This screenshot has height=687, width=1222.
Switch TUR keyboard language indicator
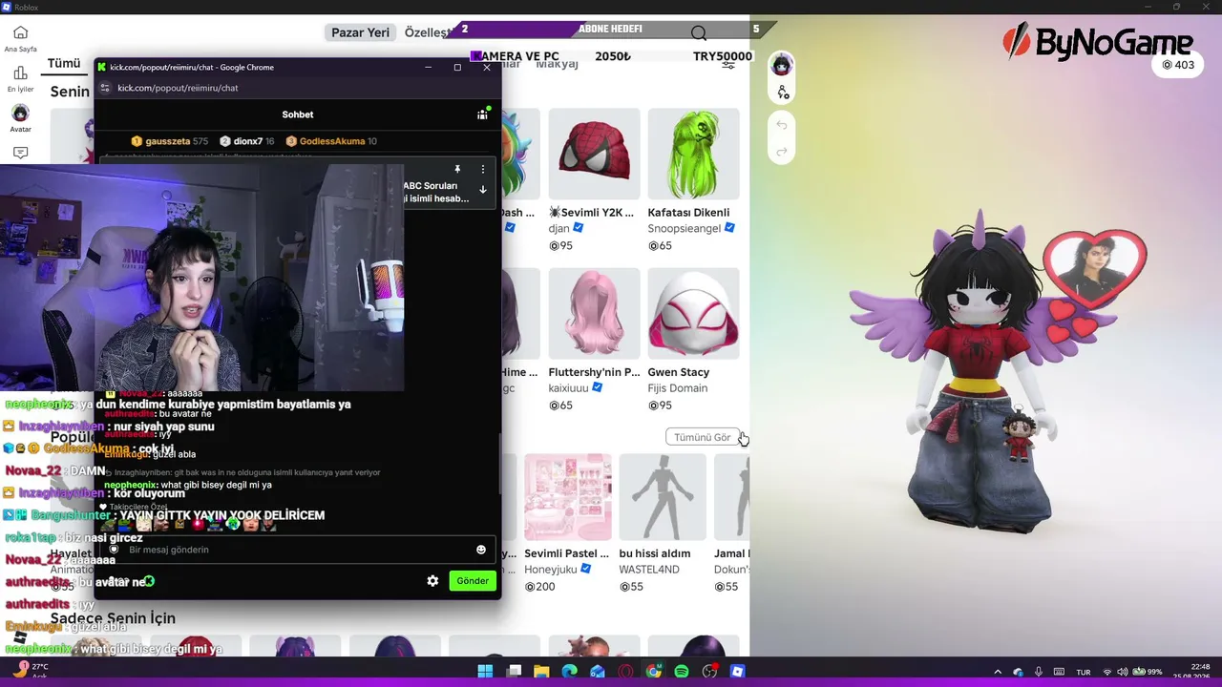[1084, 672]
